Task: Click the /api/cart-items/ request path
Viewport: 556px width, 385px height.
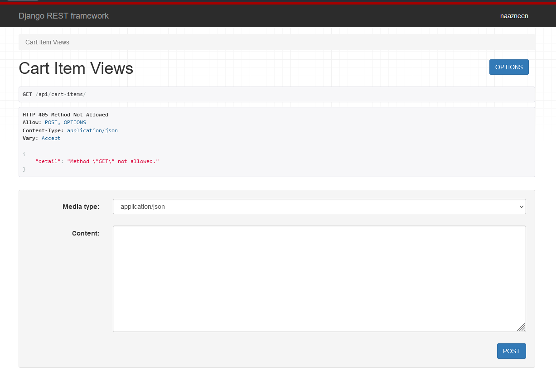Action: (61, 94)
